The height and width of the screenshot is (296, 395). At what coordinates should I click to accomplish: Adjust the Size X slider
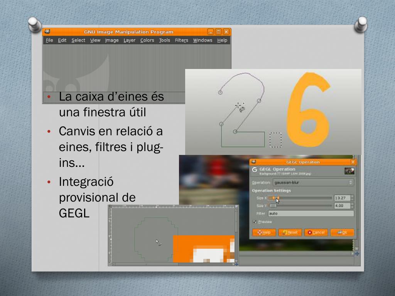click(x=300, y=198)
